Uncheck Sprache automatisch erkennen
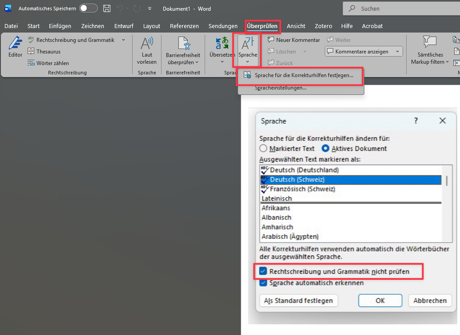The height and width of the screenshot is (335, 460). (263, 283)
